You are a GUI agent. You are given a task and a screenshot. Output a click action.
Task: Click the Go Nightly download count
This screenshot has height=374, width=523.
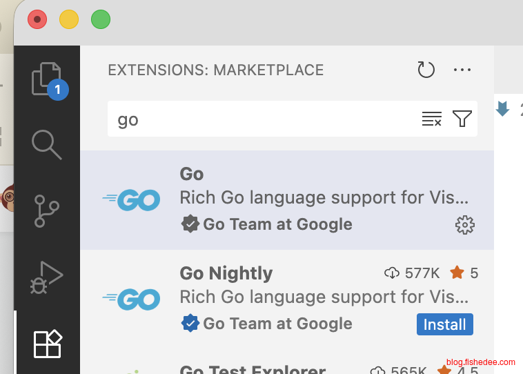(x=412, y=273)
